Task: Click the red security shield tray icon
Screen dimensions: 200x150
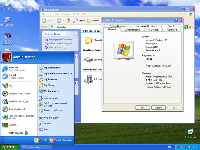Action: [x=178, y=147]
